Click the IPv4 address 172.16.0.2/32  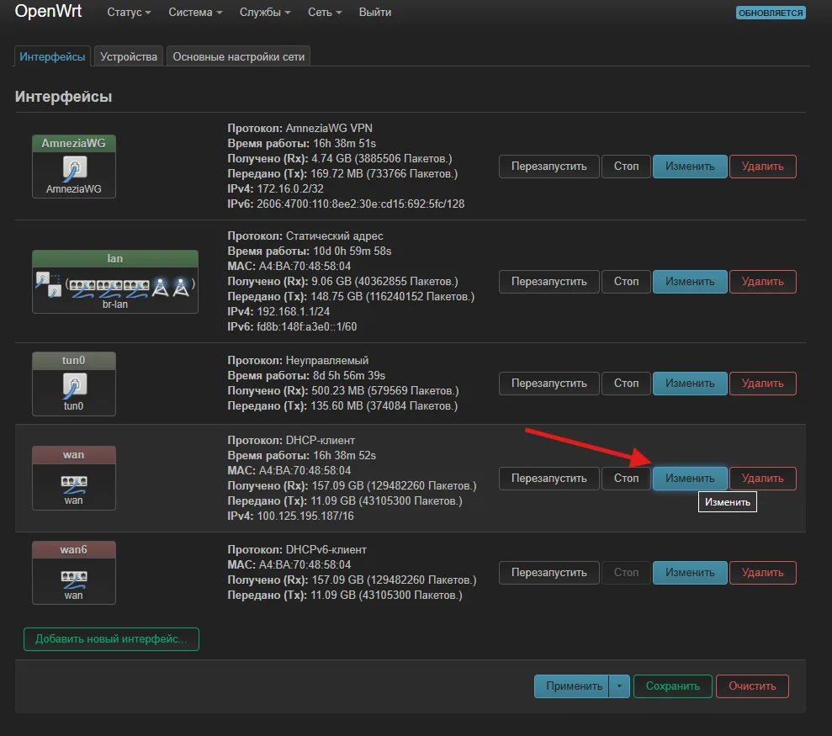(290, 189)
